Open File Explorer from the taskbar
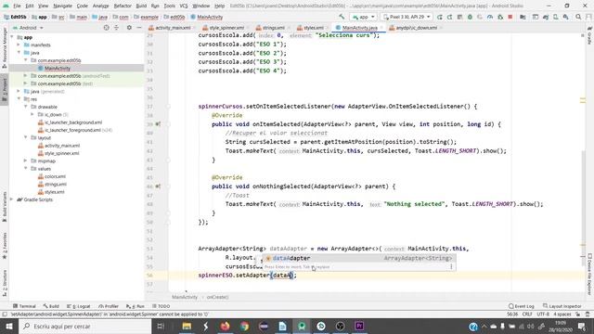Image resolution: width=594 pixels, height=334 pixels. 187,326
